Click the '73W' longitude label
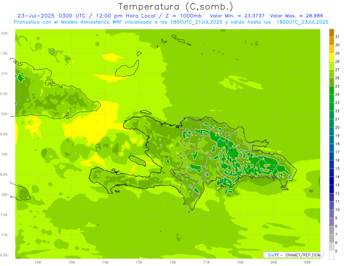Viewport: 345px width, 266px height. pyautogui.click(x=139, y=262)
